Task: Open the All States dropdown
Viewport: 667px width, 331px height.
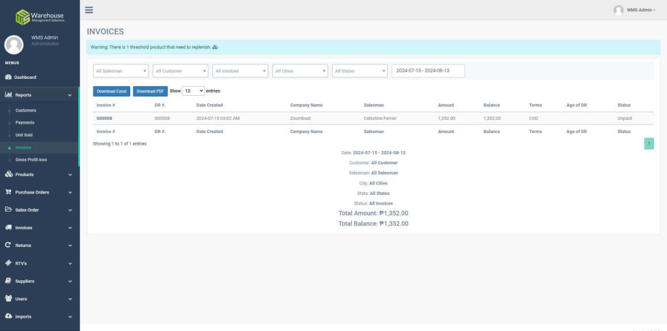Action: (360, 70)
